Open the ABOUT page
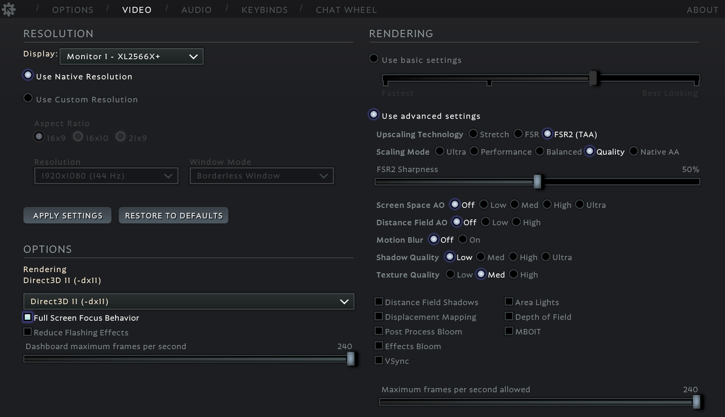This screenshot has width=725, height=417. point(702,9)
